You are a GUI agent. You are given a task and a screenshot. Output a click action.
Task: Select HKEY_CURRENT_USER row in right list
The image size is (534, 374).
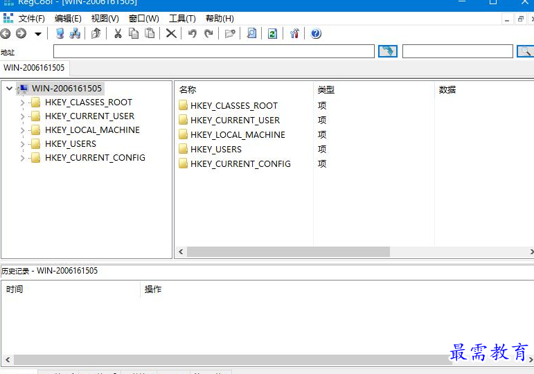coord(235,121)
